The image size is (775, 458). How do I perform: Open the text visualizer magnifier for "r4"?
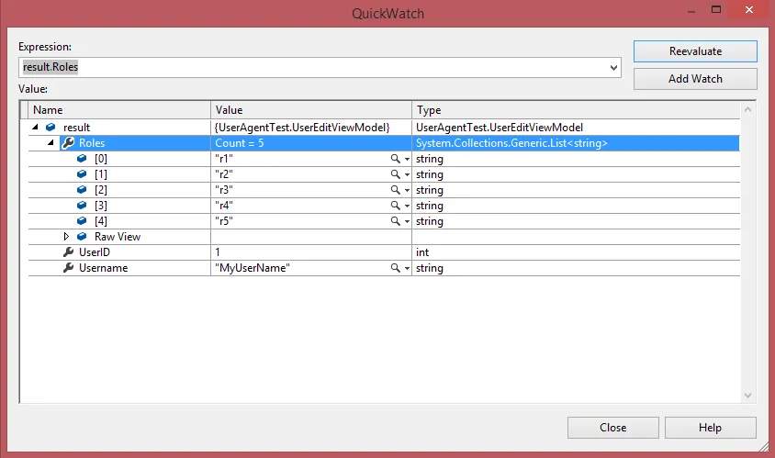click(x=396, y=205)
